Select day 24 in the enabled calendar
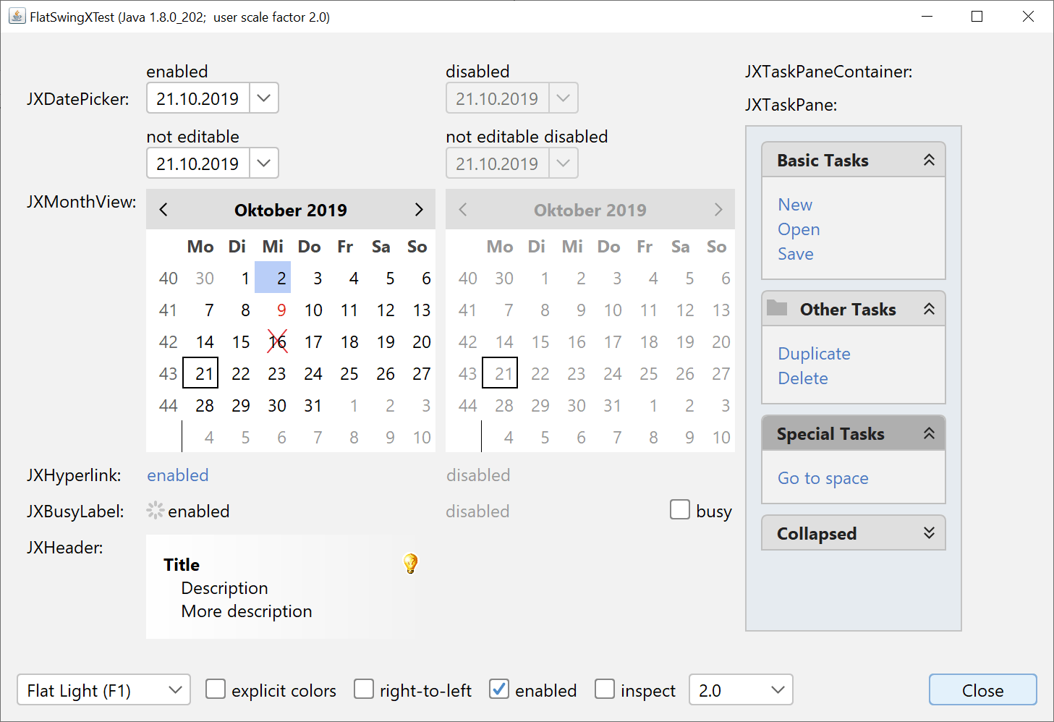 pyautogui.click(x=313, y=374)
